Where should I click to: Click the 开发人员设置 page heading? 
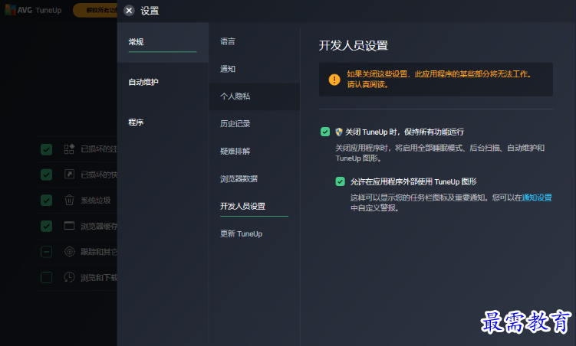point(354,45)
